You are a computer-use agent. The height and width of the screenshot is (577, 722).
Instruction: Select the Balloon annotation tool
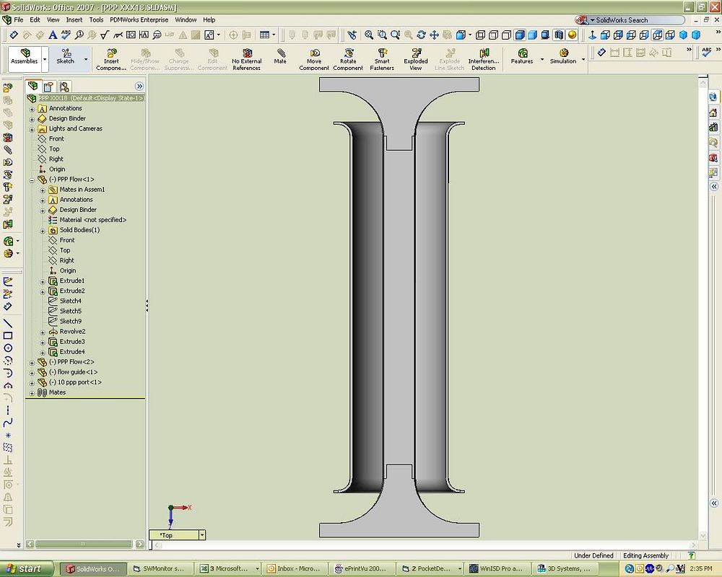79,35
